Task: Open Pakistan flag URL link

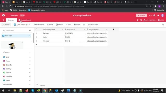Action: (97, 33)
